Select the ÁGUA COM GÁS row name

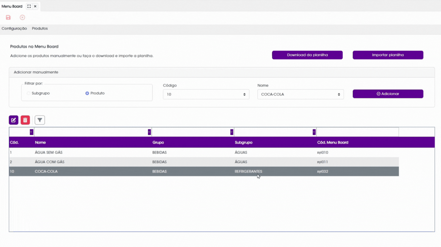click(49, 162)
